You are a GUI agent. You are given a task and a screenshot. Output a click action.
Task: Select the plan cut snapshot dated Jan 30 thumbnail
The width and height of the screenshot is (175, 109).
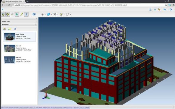click(x=10, y=48)
